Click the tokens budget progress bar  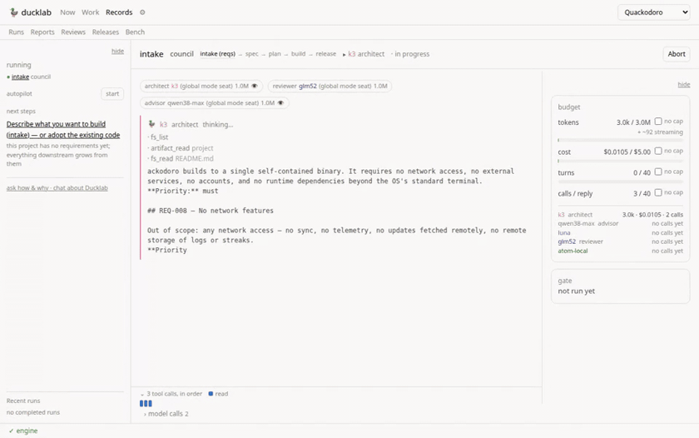620,140
